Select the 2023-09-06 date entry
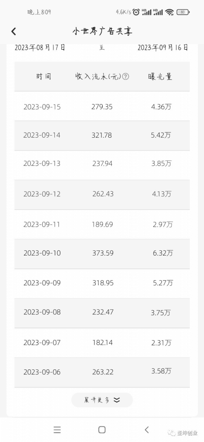This screenshot has width=204, height=442. pyautogui.click(x=42, y=372)
